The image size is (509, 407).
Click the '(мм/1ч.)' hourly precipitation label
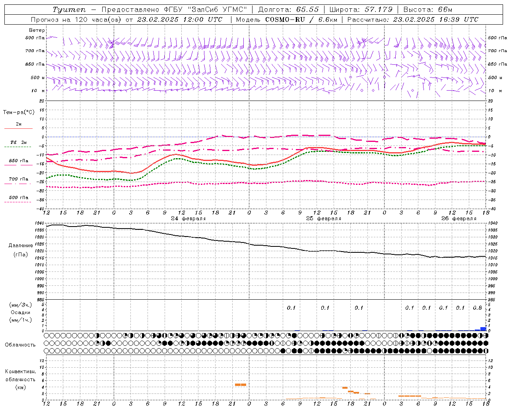(21, 320)
